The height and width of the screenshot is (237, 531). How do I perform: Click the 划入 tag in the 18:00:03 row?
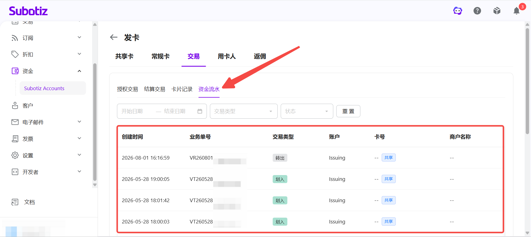[x=280, y=222]
